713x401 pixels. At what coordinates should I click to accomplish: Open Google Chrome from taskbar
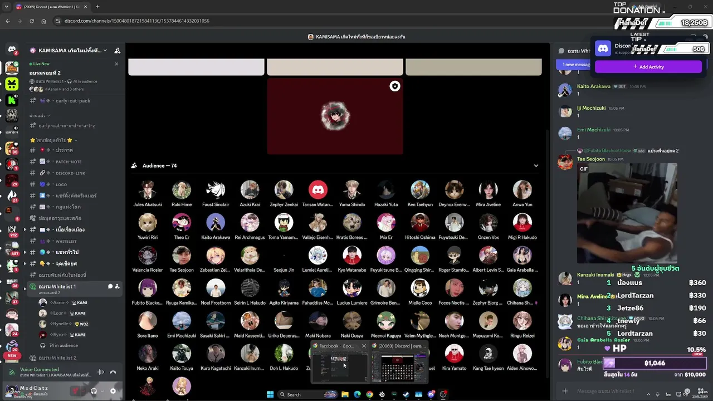click(x=369, y=394)
